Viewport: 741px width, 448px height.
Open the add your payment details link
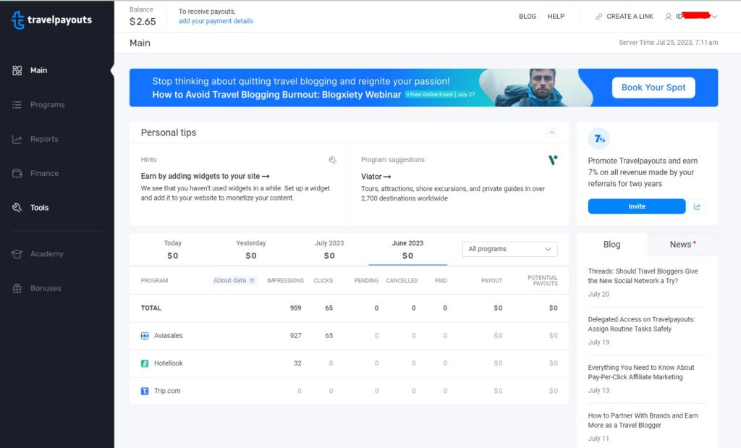tap(215, 21)
